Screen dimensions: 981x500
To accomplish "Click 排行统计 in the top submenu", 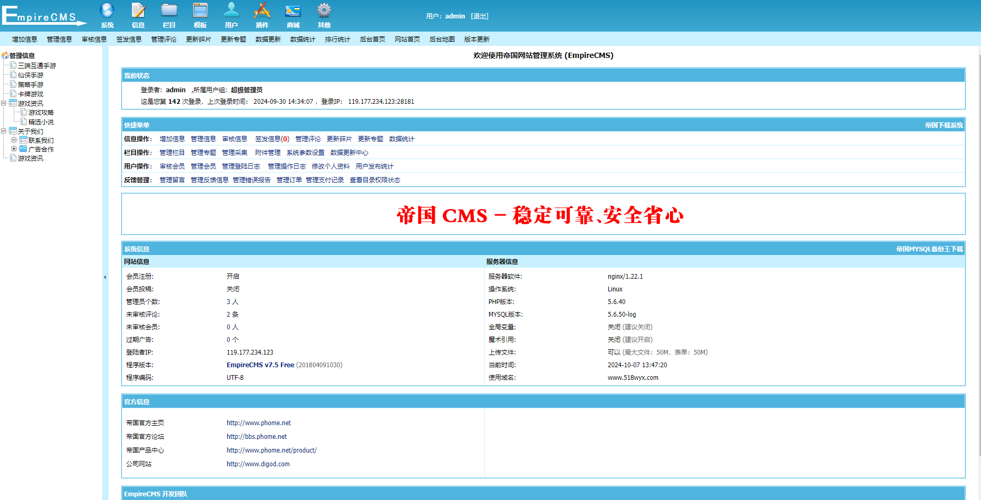I will (338, 40).
